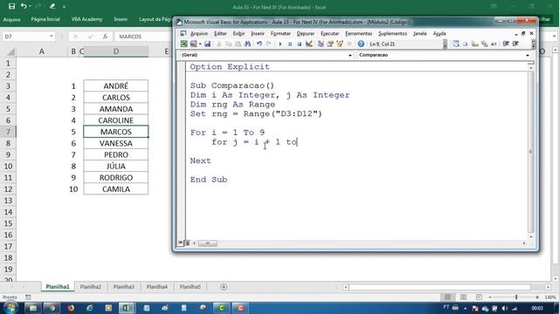Switch to the Planilha2 sheet tab
Viewport: 559px width, 314px height.
click(x=91, y=287)
